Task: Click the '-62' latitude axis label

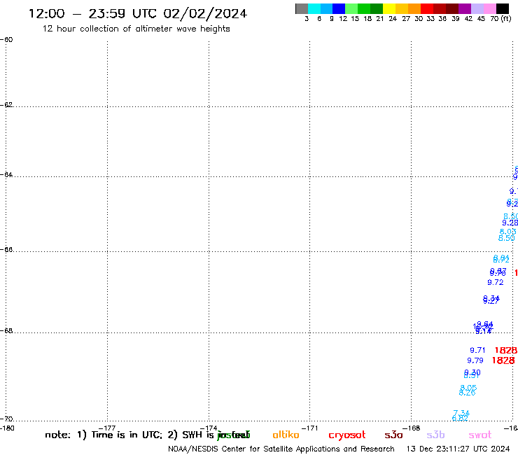Action: (6, 105)
